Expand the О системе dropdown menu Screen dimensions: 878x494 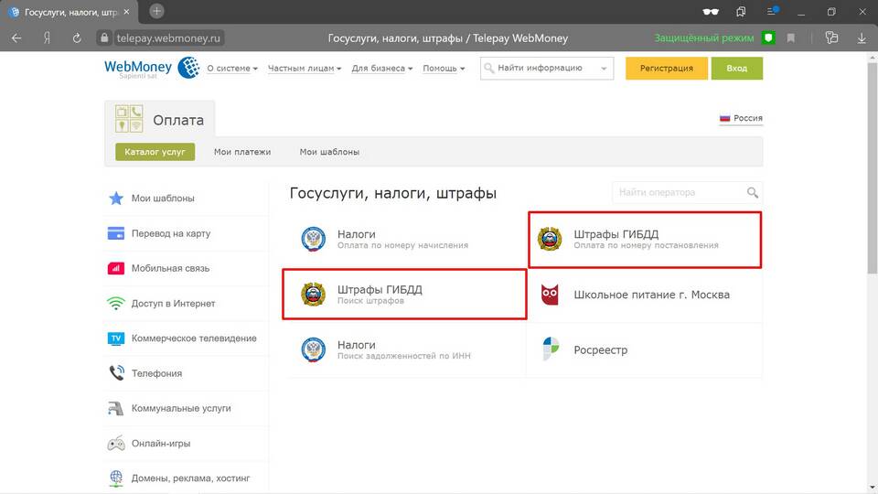[x=232, y=69]
